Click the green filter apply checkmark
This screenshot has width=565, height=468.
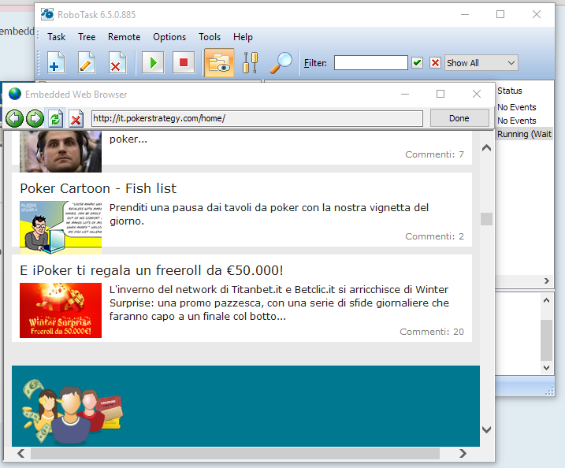point(418,63)
